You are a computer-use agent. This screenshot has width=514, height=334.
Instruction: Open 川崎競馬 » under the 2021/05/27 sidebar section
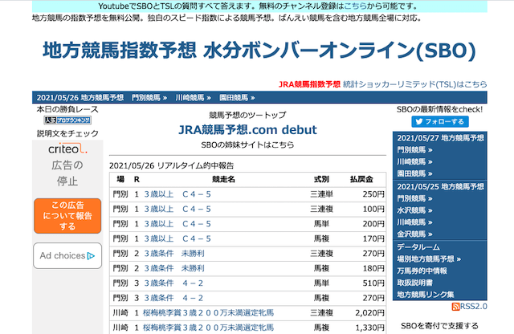tap(414, 162)
